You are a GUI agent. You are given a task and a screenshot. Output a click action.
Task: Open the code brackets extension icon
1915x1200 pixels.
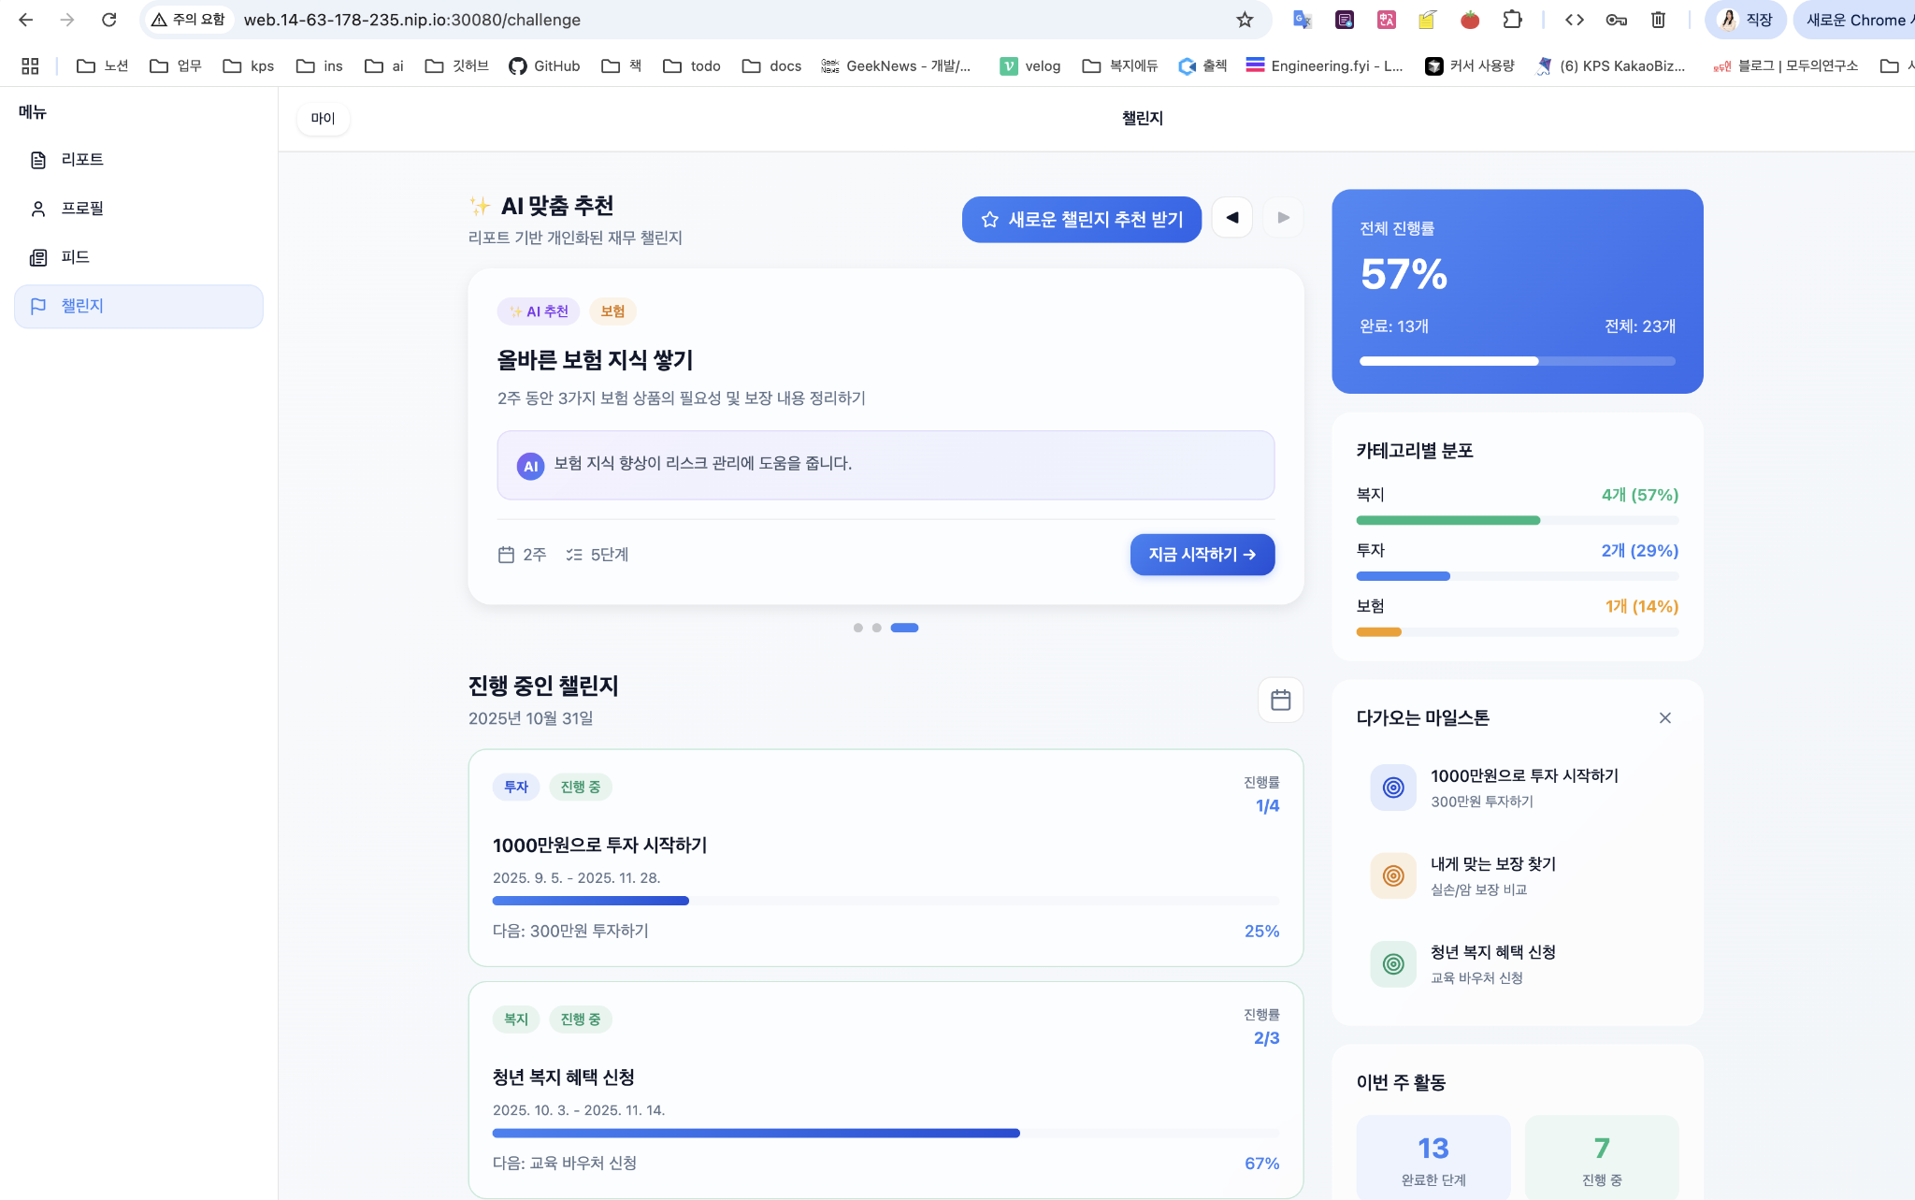coord(1575,20)
